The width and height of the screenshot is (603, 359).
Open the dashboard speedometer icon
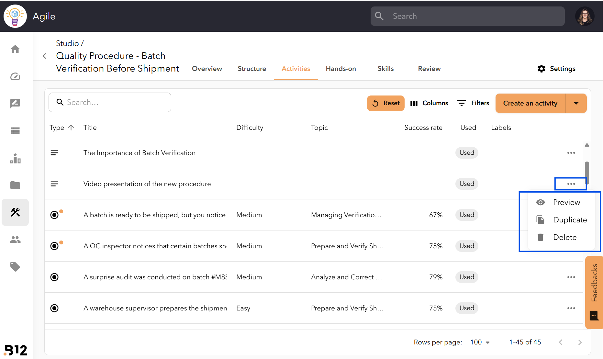[x=15, y=76]
